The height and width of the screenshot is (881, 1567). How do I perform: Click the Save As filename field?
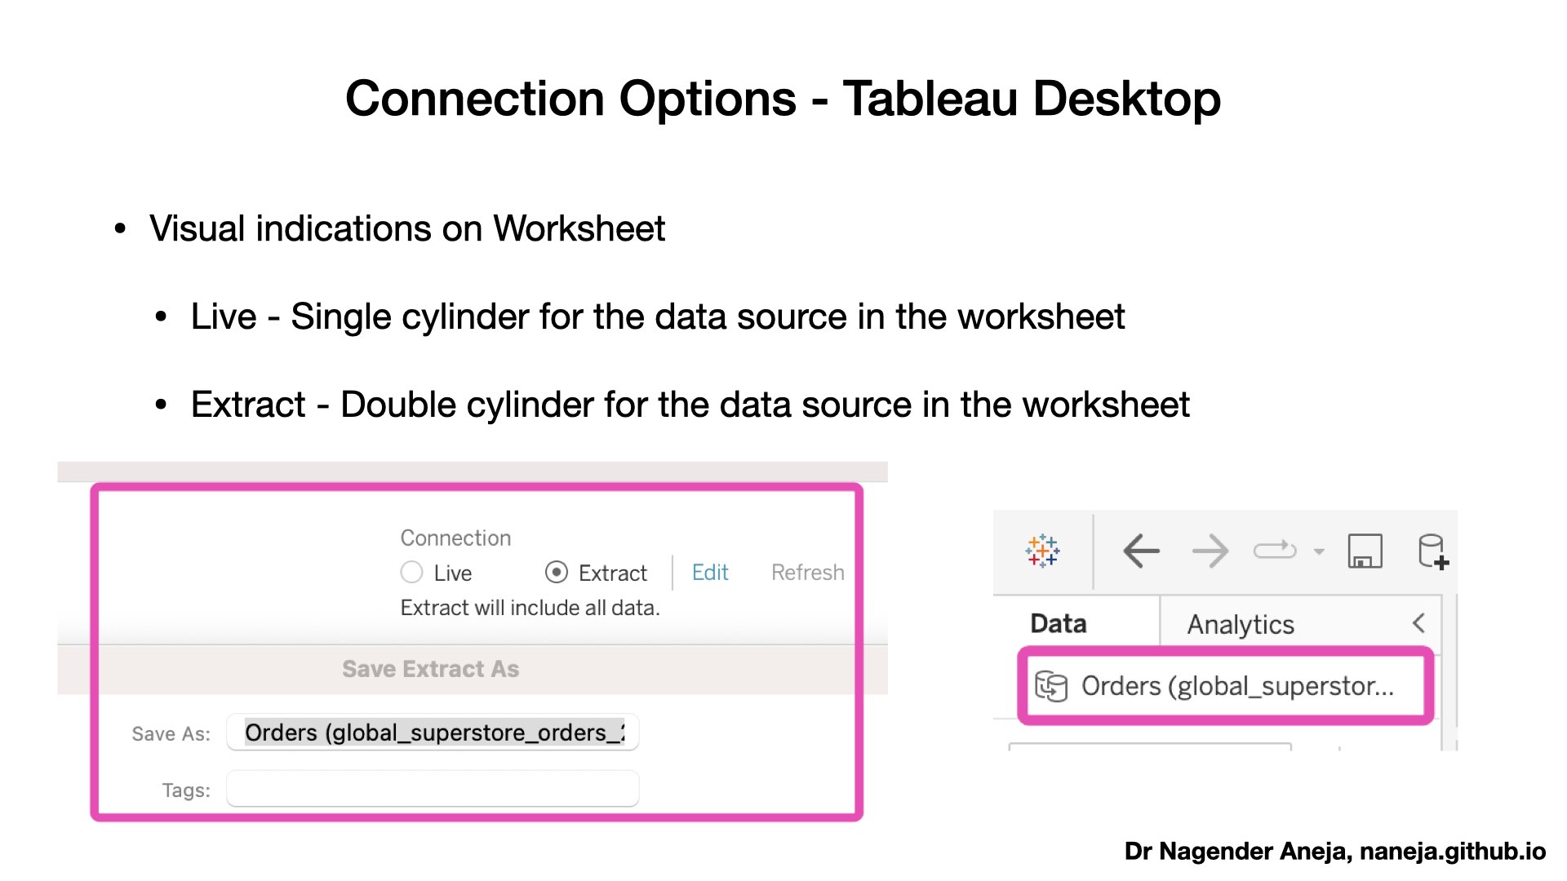click(433, 733)
